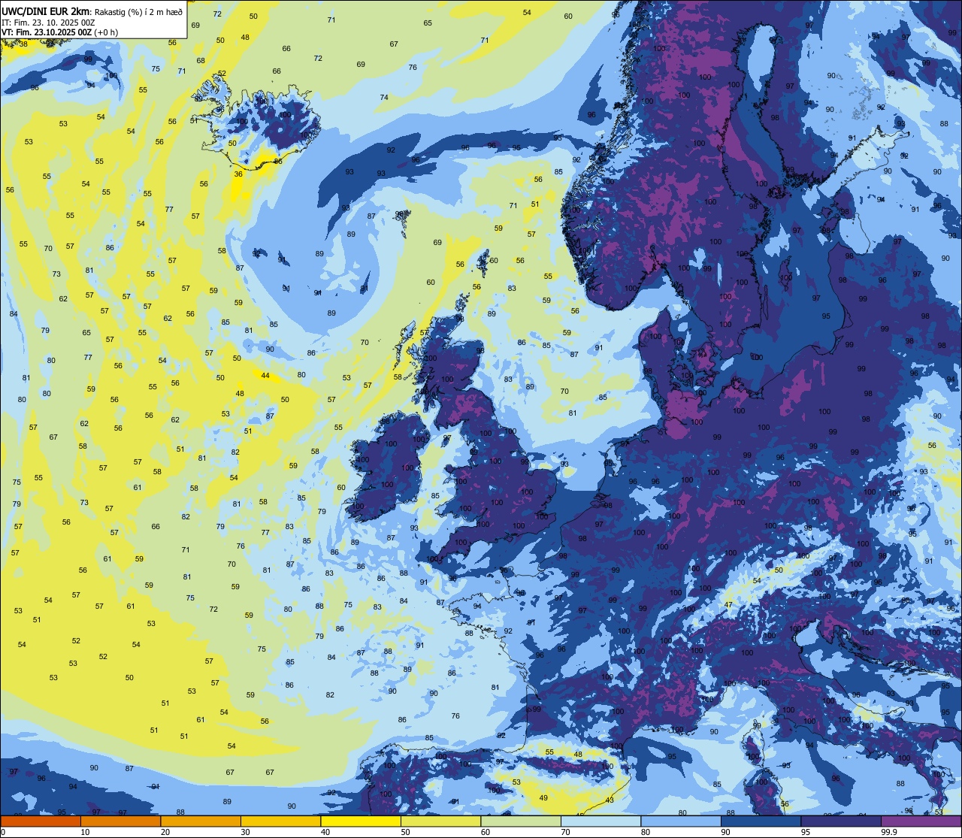Select the 40–50 % legend color segment
Viewport: 962px width, 838px height.
[x=361, y=821]
